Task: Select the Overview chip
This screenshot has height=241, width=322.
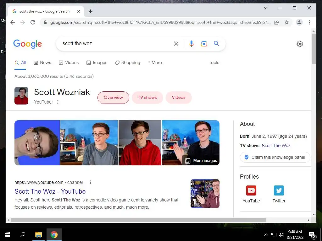Action: (x=113, y=97)
